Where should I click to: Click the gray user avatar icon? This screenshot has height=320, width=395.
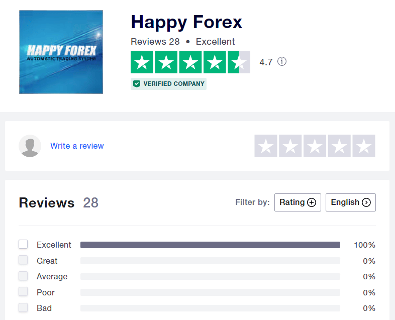[30, 146]
